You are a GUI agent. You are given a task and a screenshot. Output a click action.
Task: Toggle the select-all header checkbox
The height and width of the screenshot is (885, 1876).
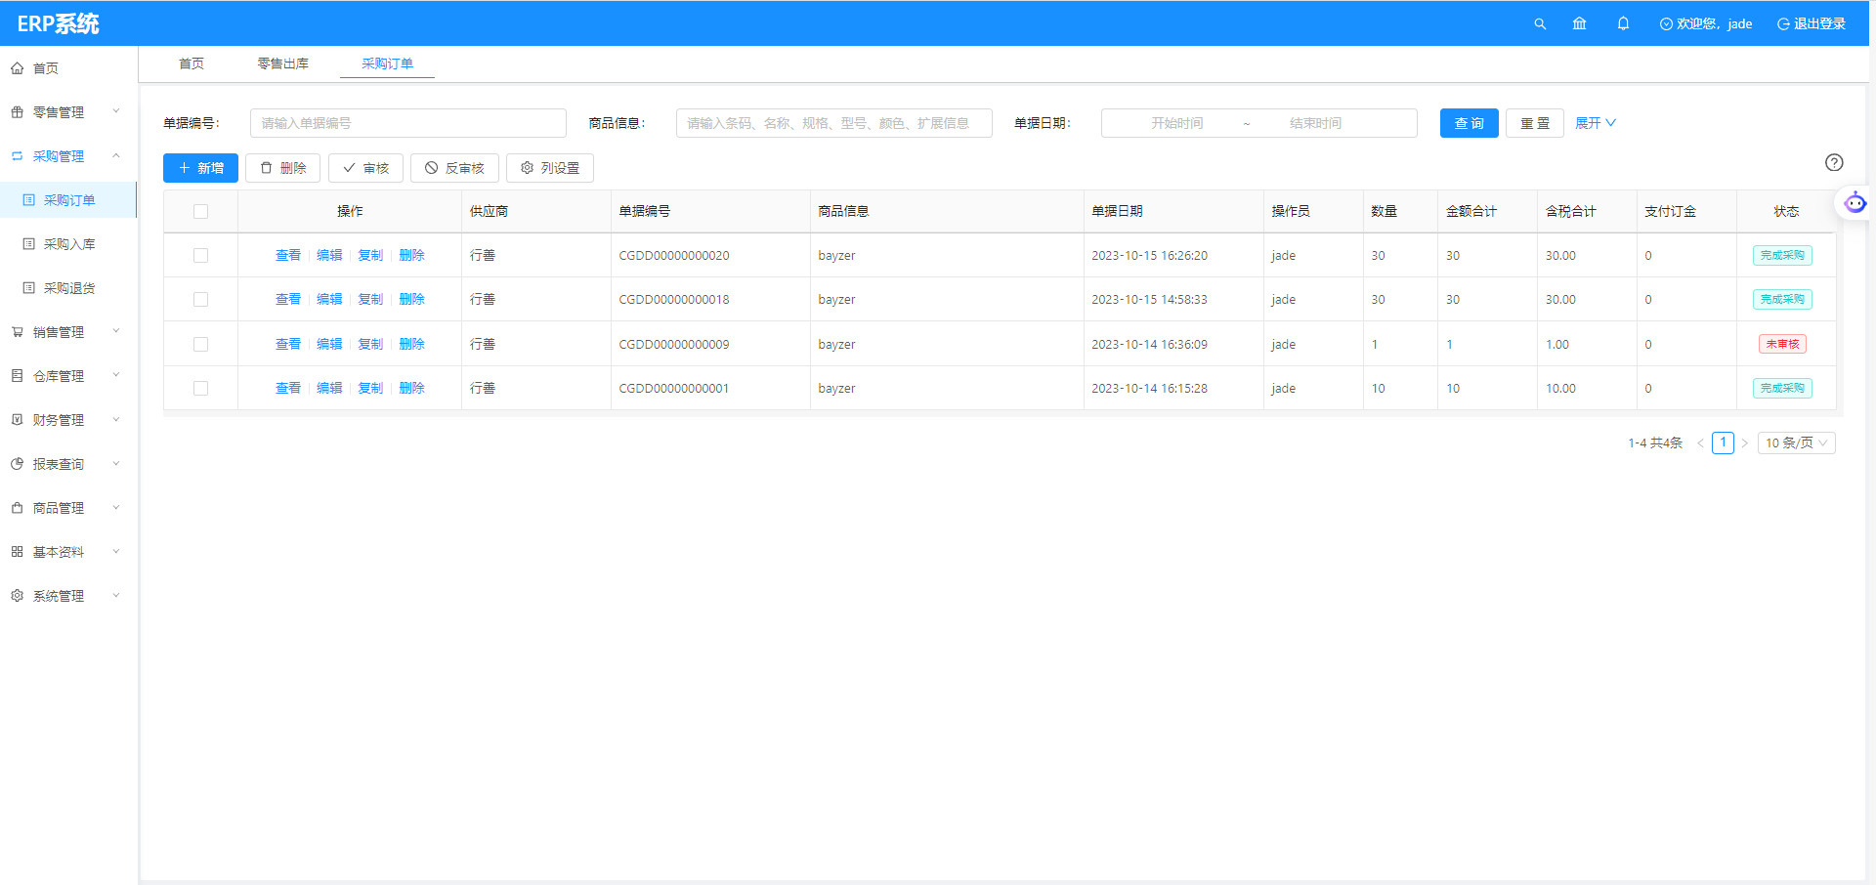(x=200, y=211)
